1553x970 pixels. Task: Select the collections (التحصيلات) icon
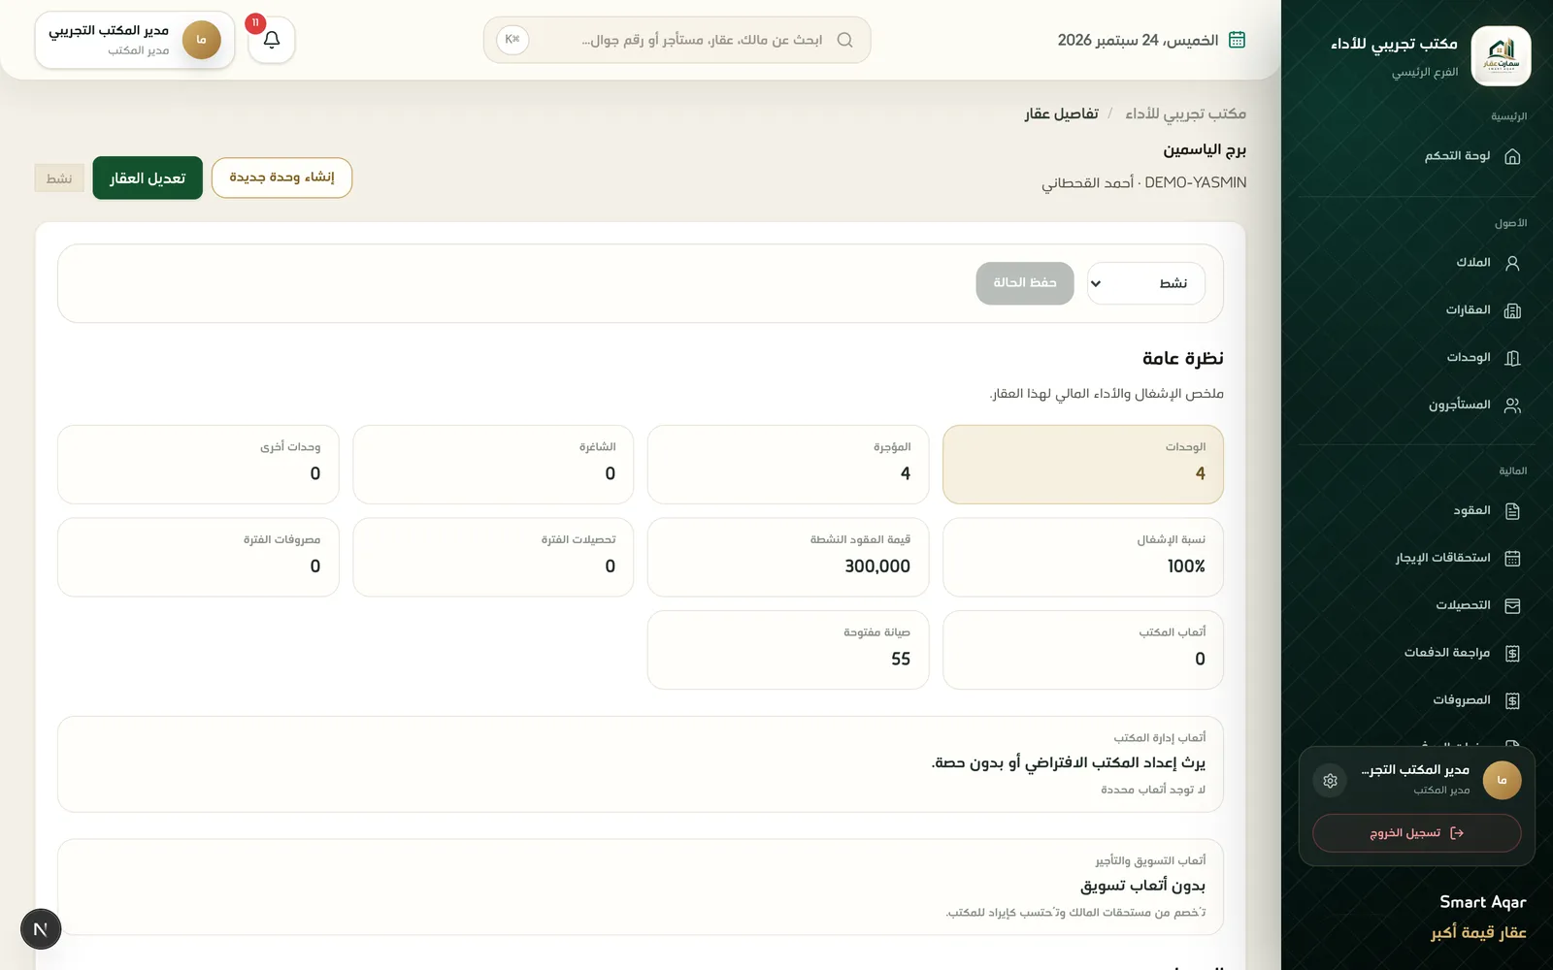tap(1512, 605)
